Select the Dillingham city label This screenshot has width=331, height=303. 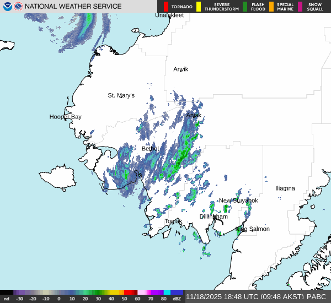pyautogui.click(x=213, y=217)
